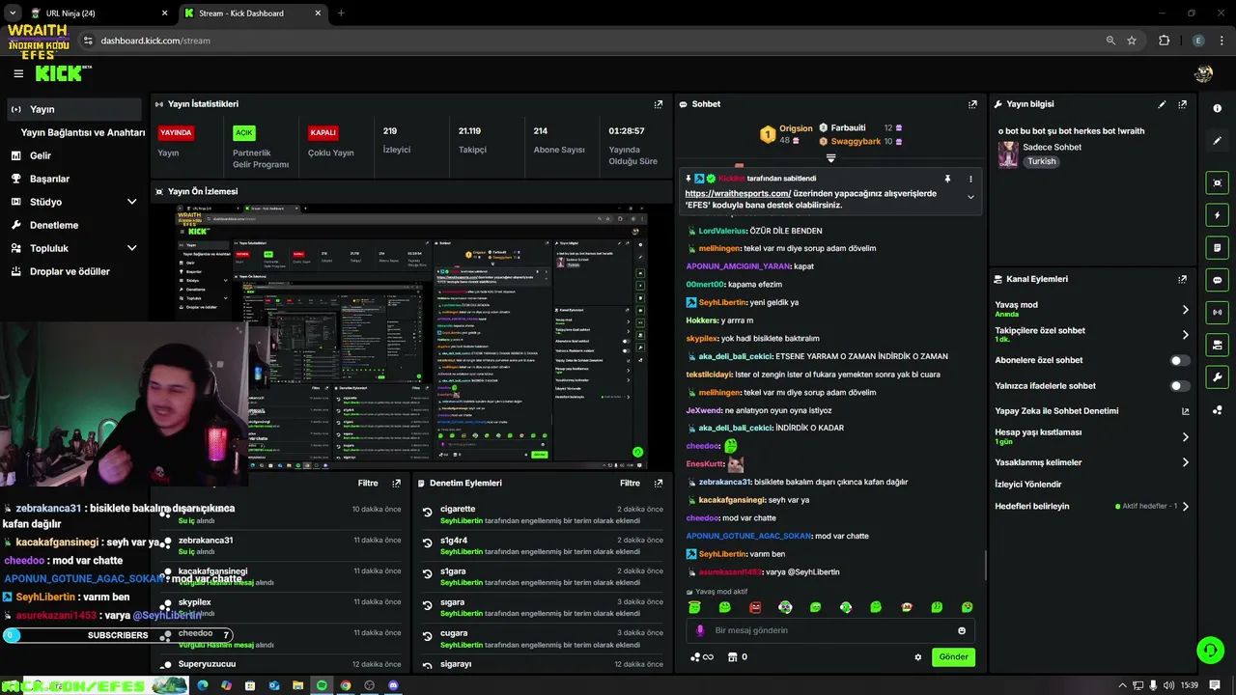Pop out the Sohbet chat panel
The height and width of the screenshot is (695, 1236).
click(x=972, y=104)
